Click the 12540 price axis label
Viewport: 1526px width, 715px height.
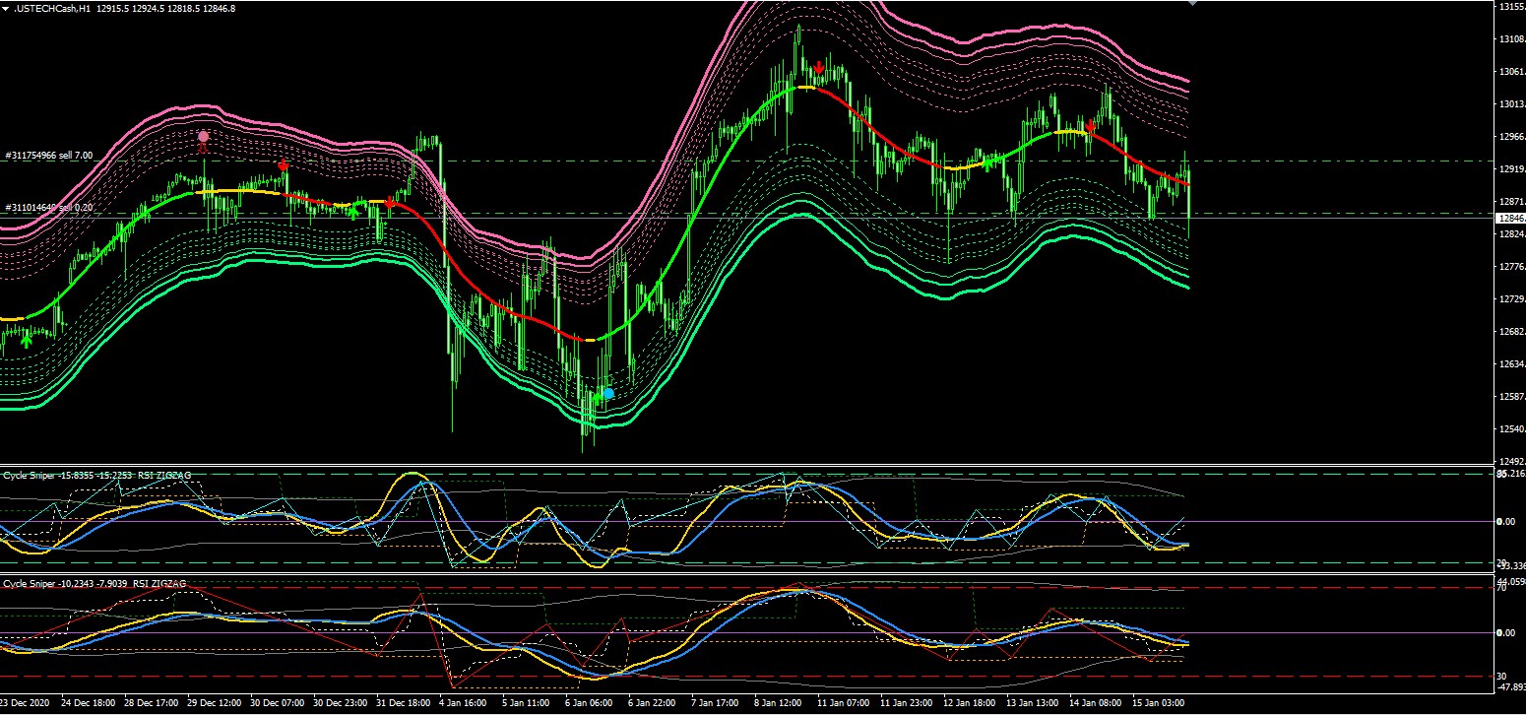[x=1511, y=429]
